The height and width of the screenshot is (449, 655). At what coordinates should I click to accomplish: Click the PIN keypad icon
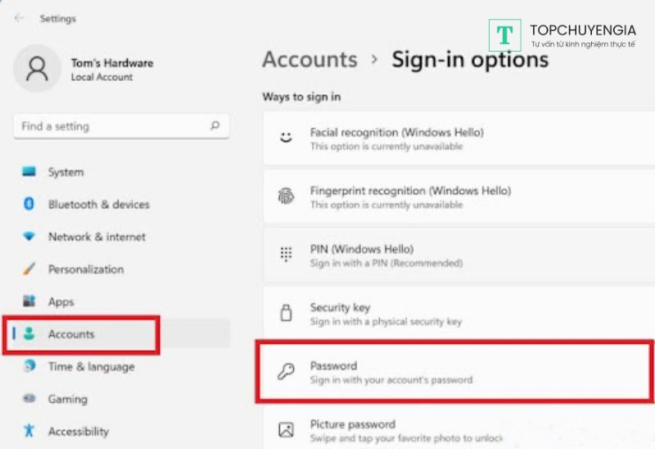point(286,255)
